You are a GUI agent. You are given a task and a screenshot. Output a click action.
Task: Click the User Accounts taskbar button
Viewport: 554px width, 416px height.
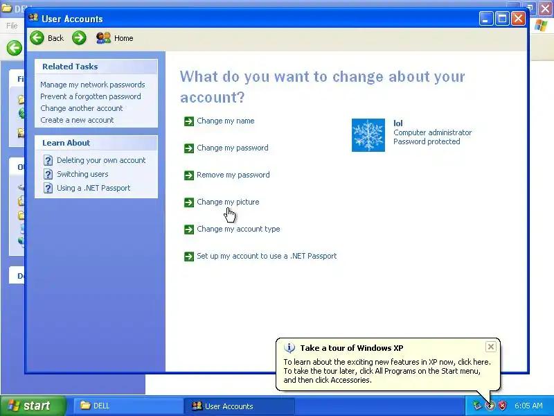[x=239, y=406]
